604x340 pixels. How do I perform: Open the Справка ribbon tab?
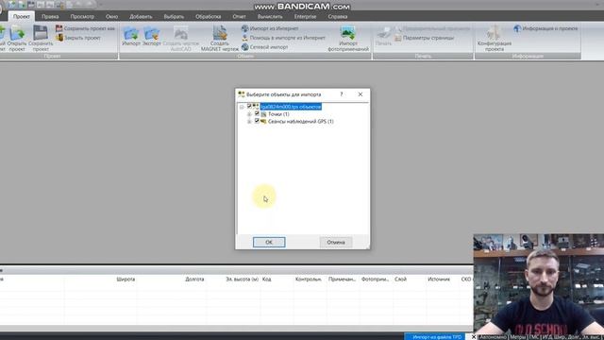[338, 17]
